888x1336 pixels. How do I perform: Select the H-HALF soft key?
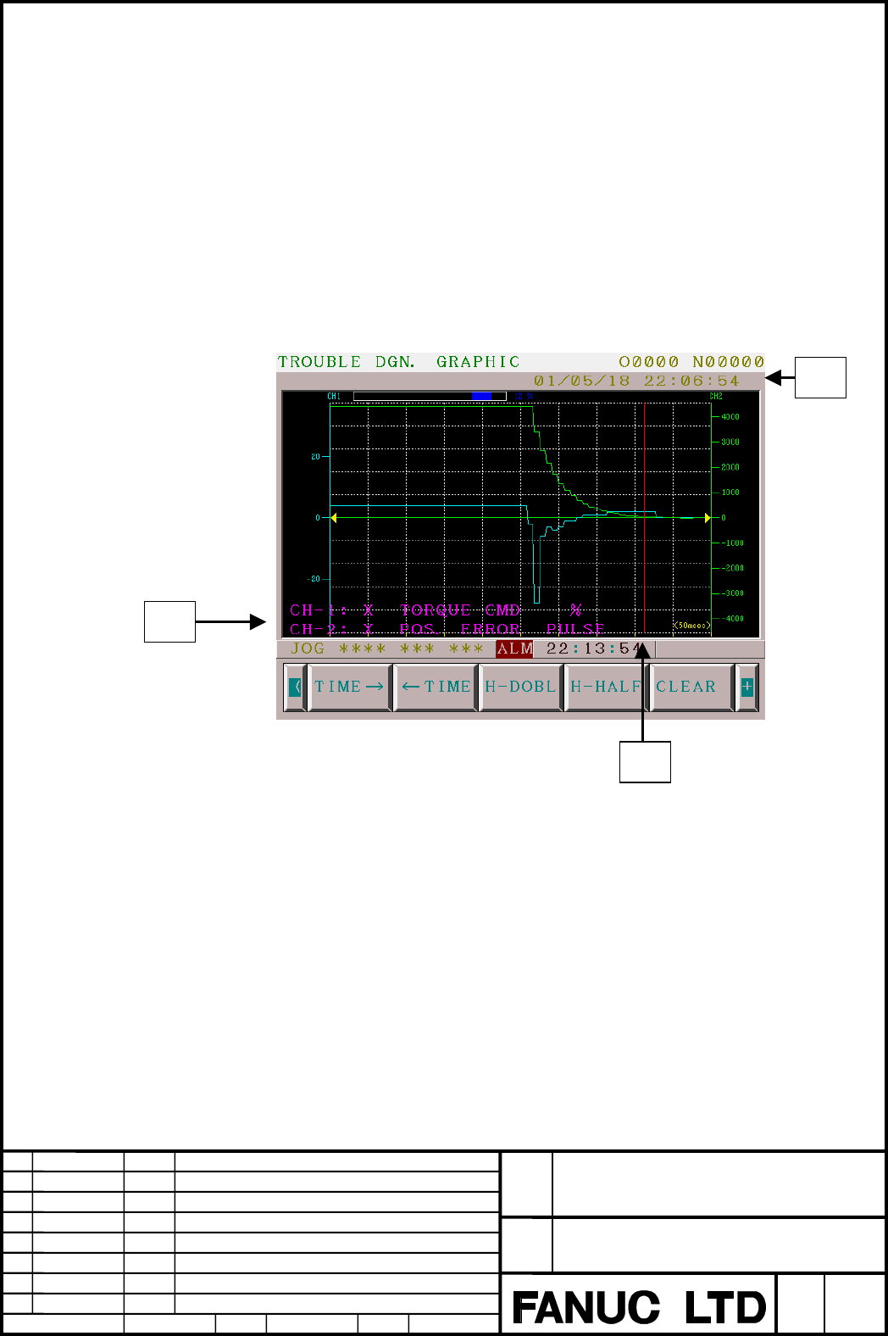point(606,687)
